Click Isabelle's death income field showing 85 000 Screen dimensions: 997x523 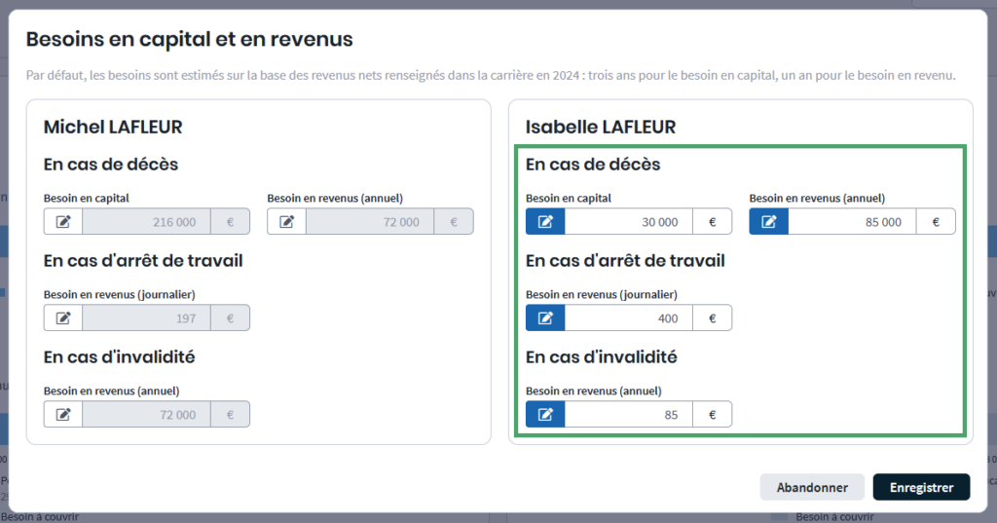852,222
